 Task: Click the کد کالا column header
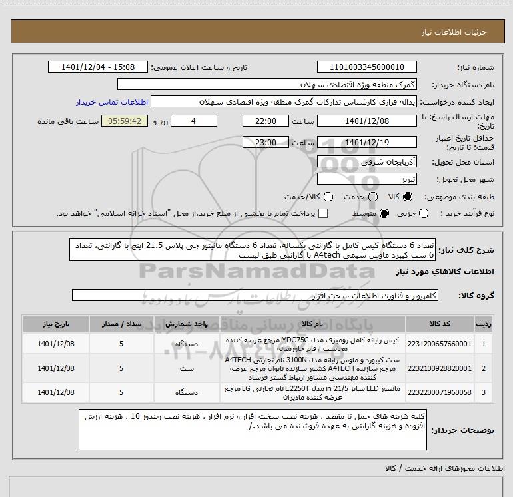440,324
